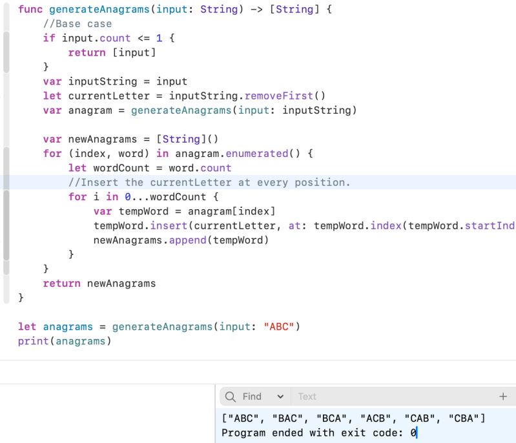The width and height of the screenshot is (516, 443).
Task: Collapse the if block using the fold ribbon
Action: pos(6,52)
